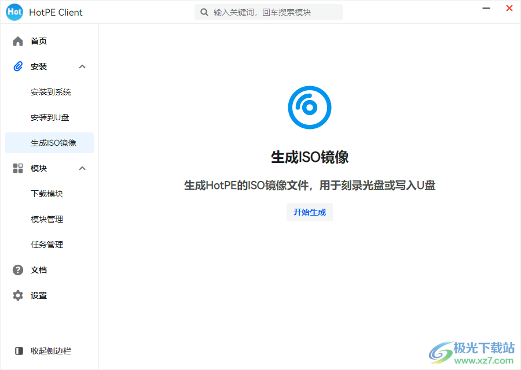Click the home icon beside 首页
521x370 pixels.
(x=18, y=41)
